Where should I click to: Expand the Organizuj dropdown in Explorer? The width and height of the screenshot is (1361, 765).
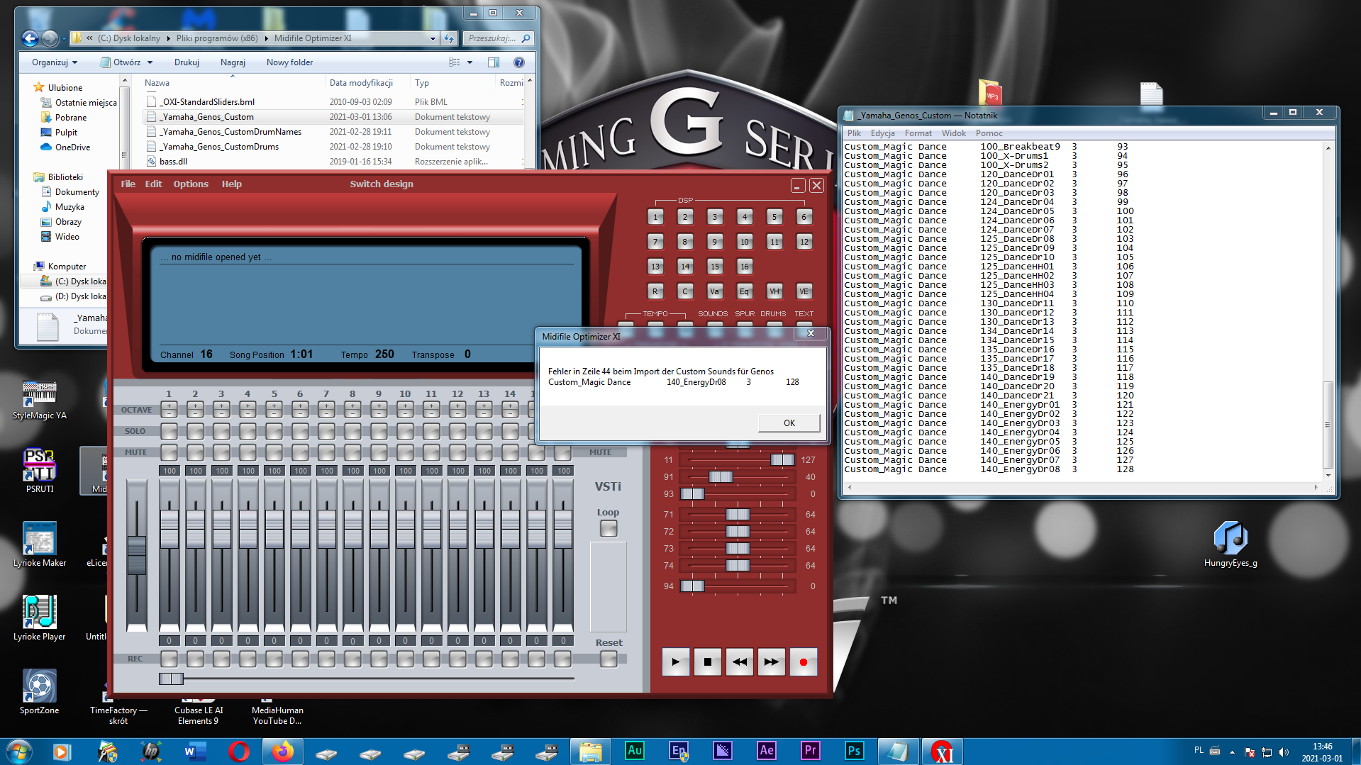click(x=55, y=62)
